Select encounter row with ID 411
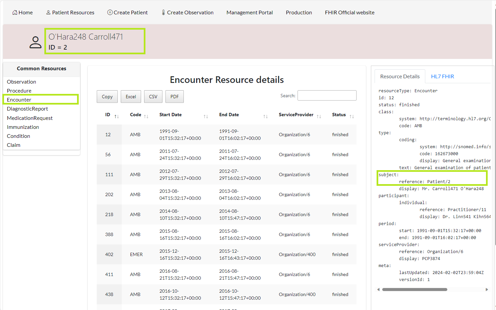This screenshot has width=496, height=310. 226,274
